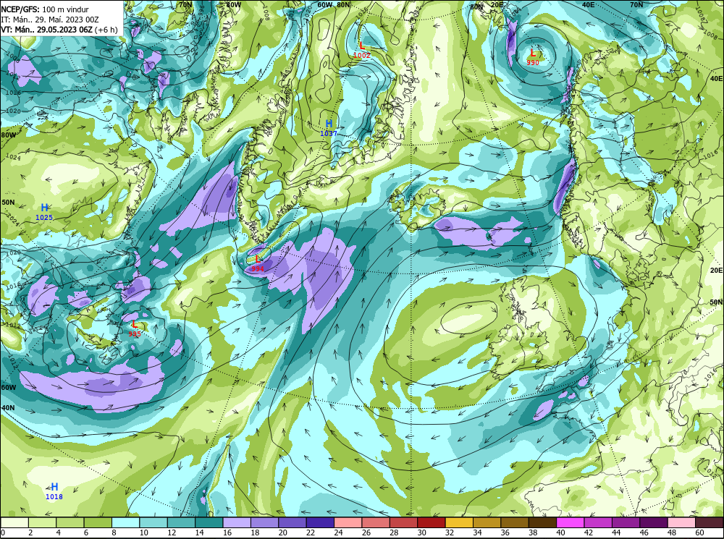Select the 28–30 red legend swatch
Viewport: 724px width, 539px height.
pyautogui.click(x=403, y=522)
